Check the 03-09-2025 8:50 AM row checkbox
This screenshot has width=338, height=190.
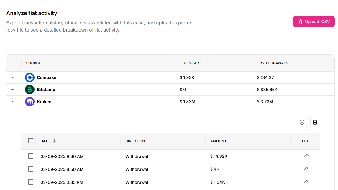(31, 169)
